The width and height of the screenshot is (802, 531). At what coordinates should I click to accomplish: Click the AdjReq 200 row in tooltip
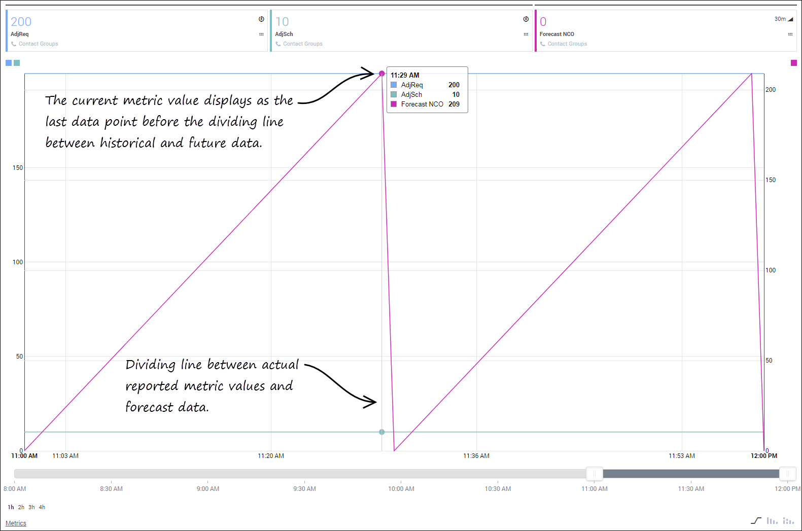point(425,85)
